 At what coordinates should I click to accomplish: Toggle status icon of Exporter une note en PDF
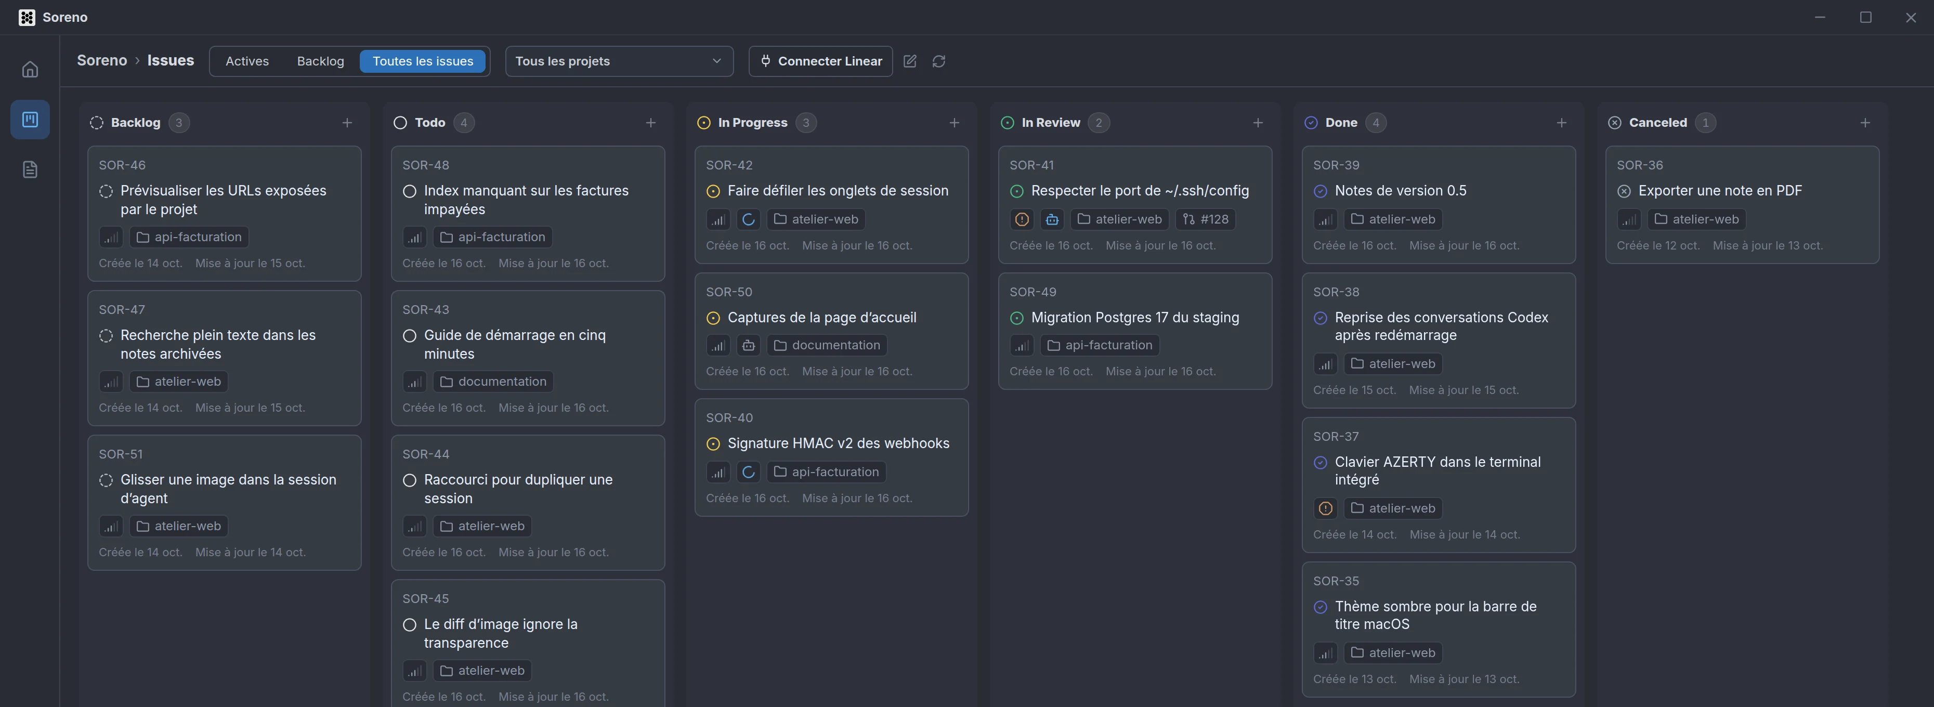1624,191
